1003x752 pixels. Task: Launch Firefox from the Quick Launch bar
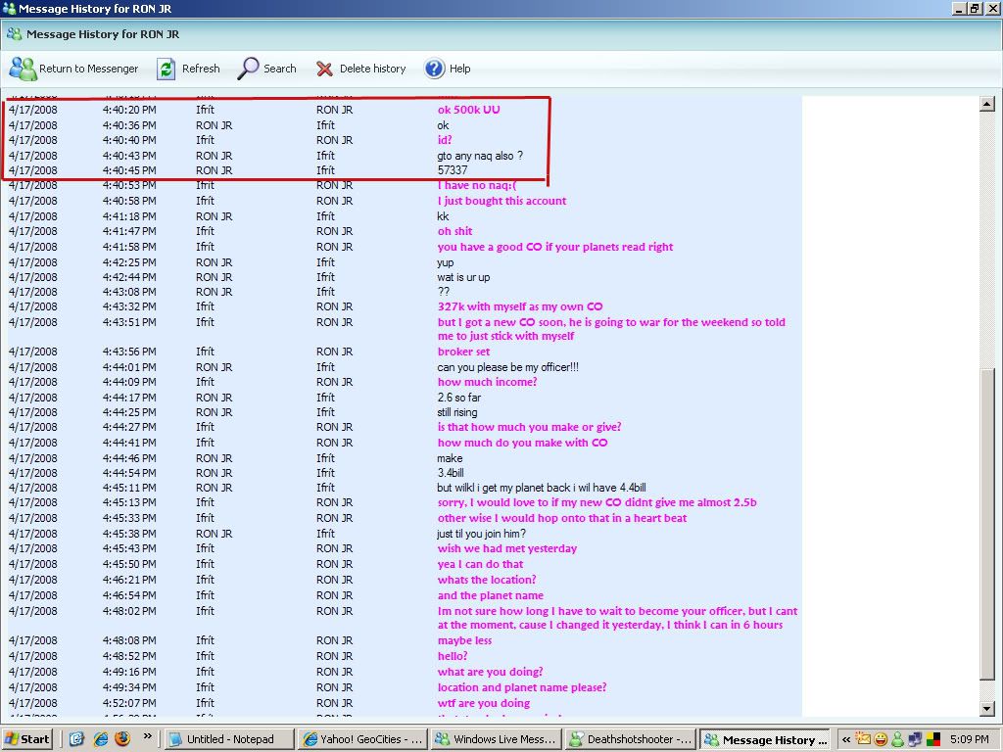click(x=123, y=739)
